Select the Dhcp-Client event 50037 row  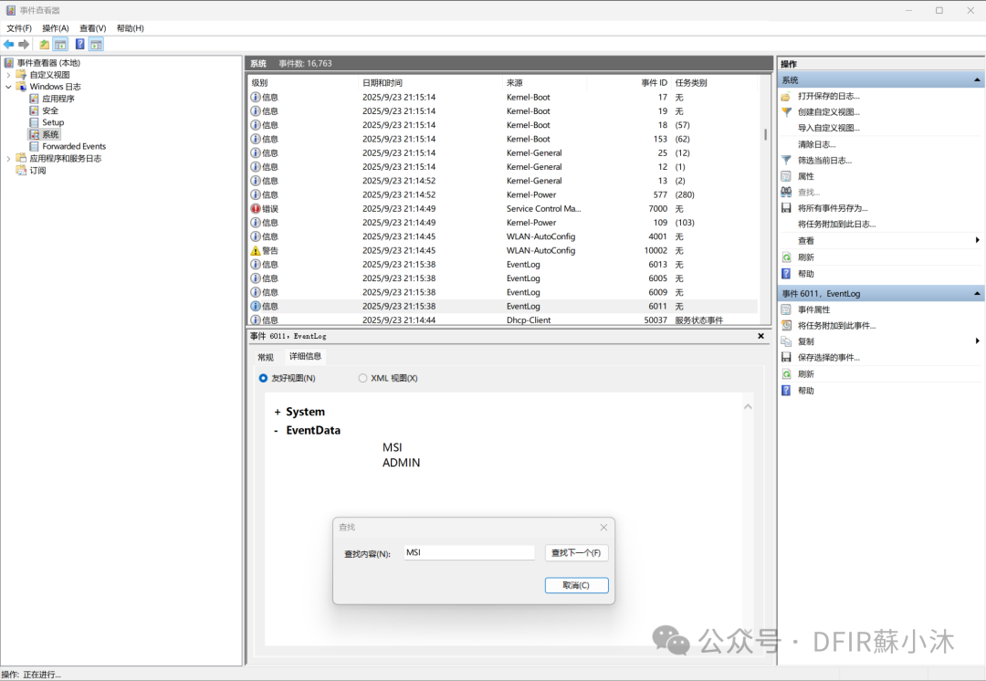[x=503, y=320]
